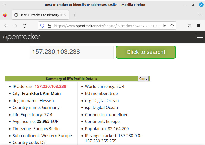This screenshot has width=205, height=145.
Task: Click Timezone: Europe/Berlin entry
Action: [x=36, y=129]
